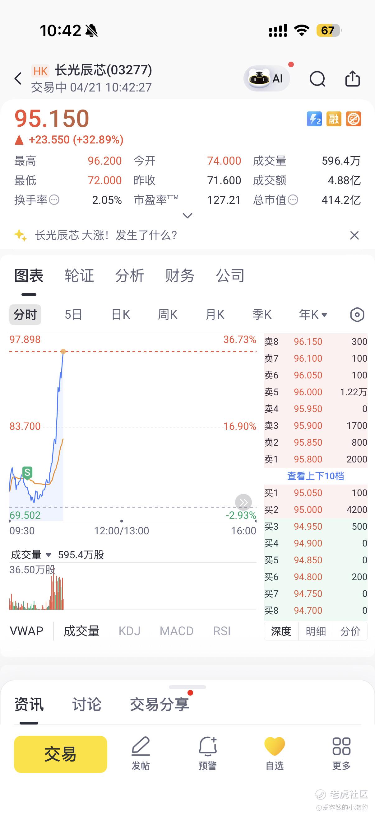This screenshot has height=816, width=375.
Task: Switch to the 财务 tab
Action: [x=180, y=275]
